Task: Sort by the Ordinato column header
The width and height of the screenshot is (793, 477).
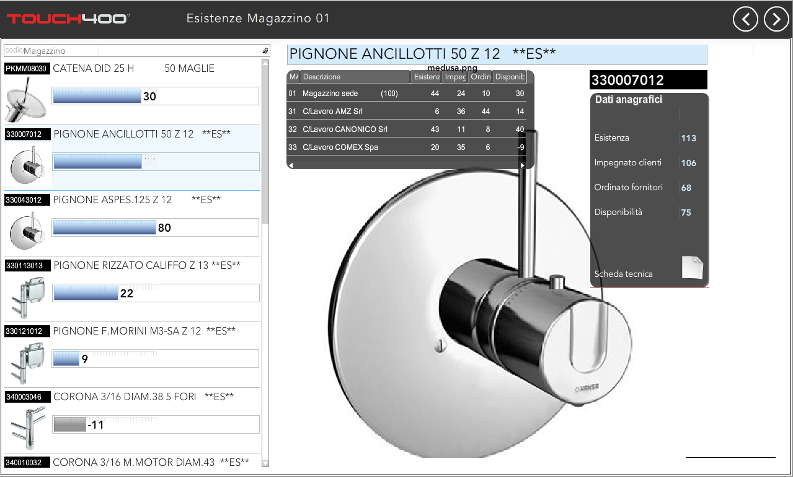Action: [481, 77]
